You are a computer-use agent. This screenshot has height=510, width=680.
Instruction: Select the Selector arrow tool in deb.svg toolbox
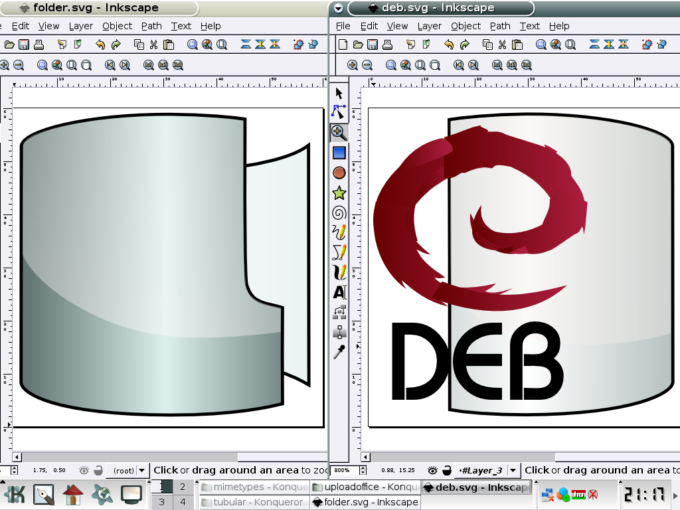339,93
